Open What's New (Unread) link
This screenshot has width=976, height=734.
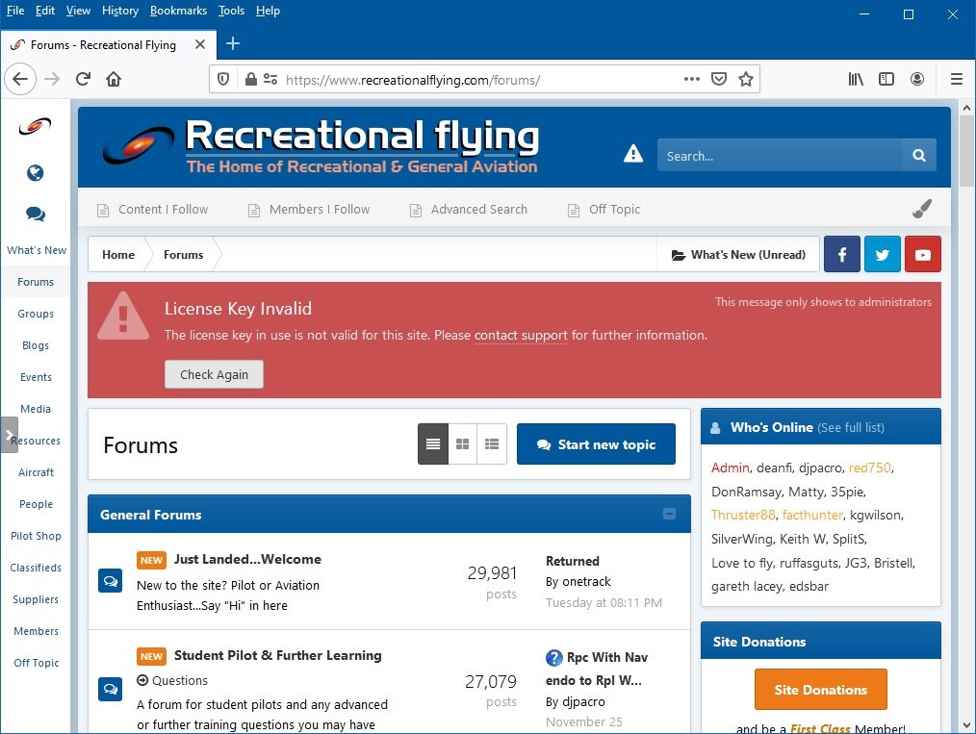(x=738, y=254)
